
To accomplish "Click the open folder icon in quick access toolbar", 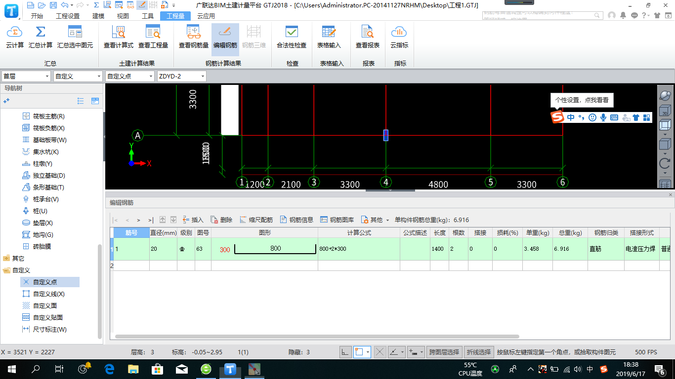I will [42, 5].
